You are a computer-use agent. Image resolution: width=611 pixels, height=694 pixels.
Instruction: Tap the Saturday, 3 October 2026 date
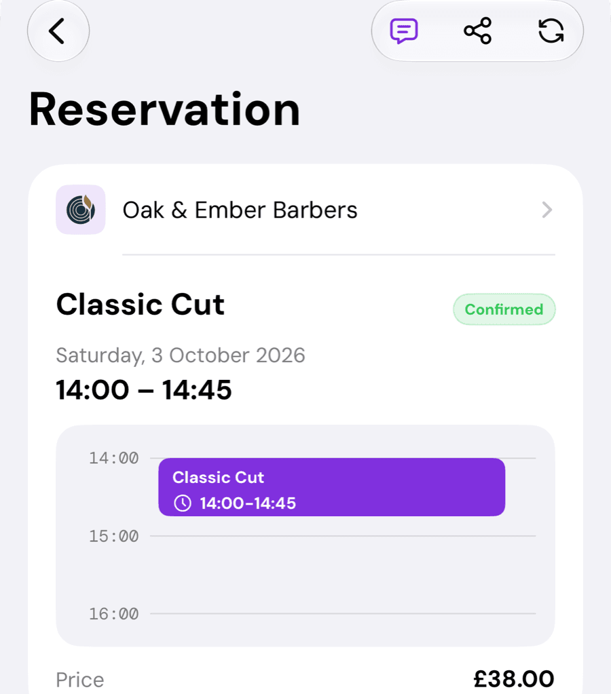click(181, 355)
